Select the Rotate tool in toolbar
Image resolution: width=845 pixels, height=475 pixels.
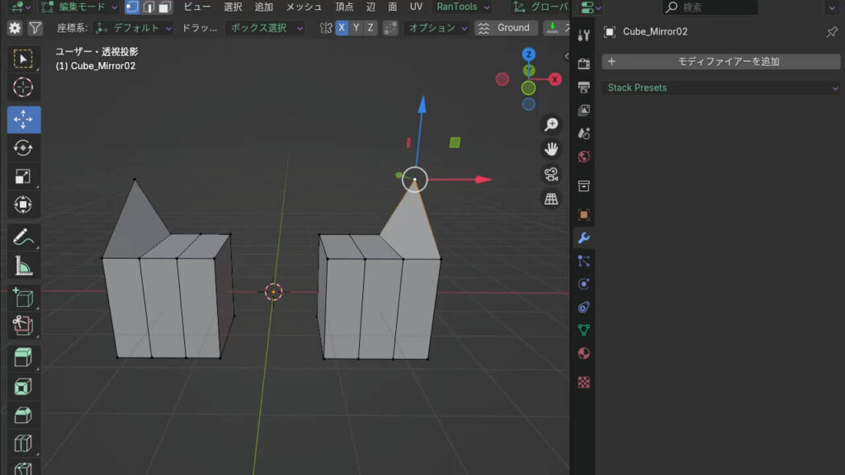point(23,148)
